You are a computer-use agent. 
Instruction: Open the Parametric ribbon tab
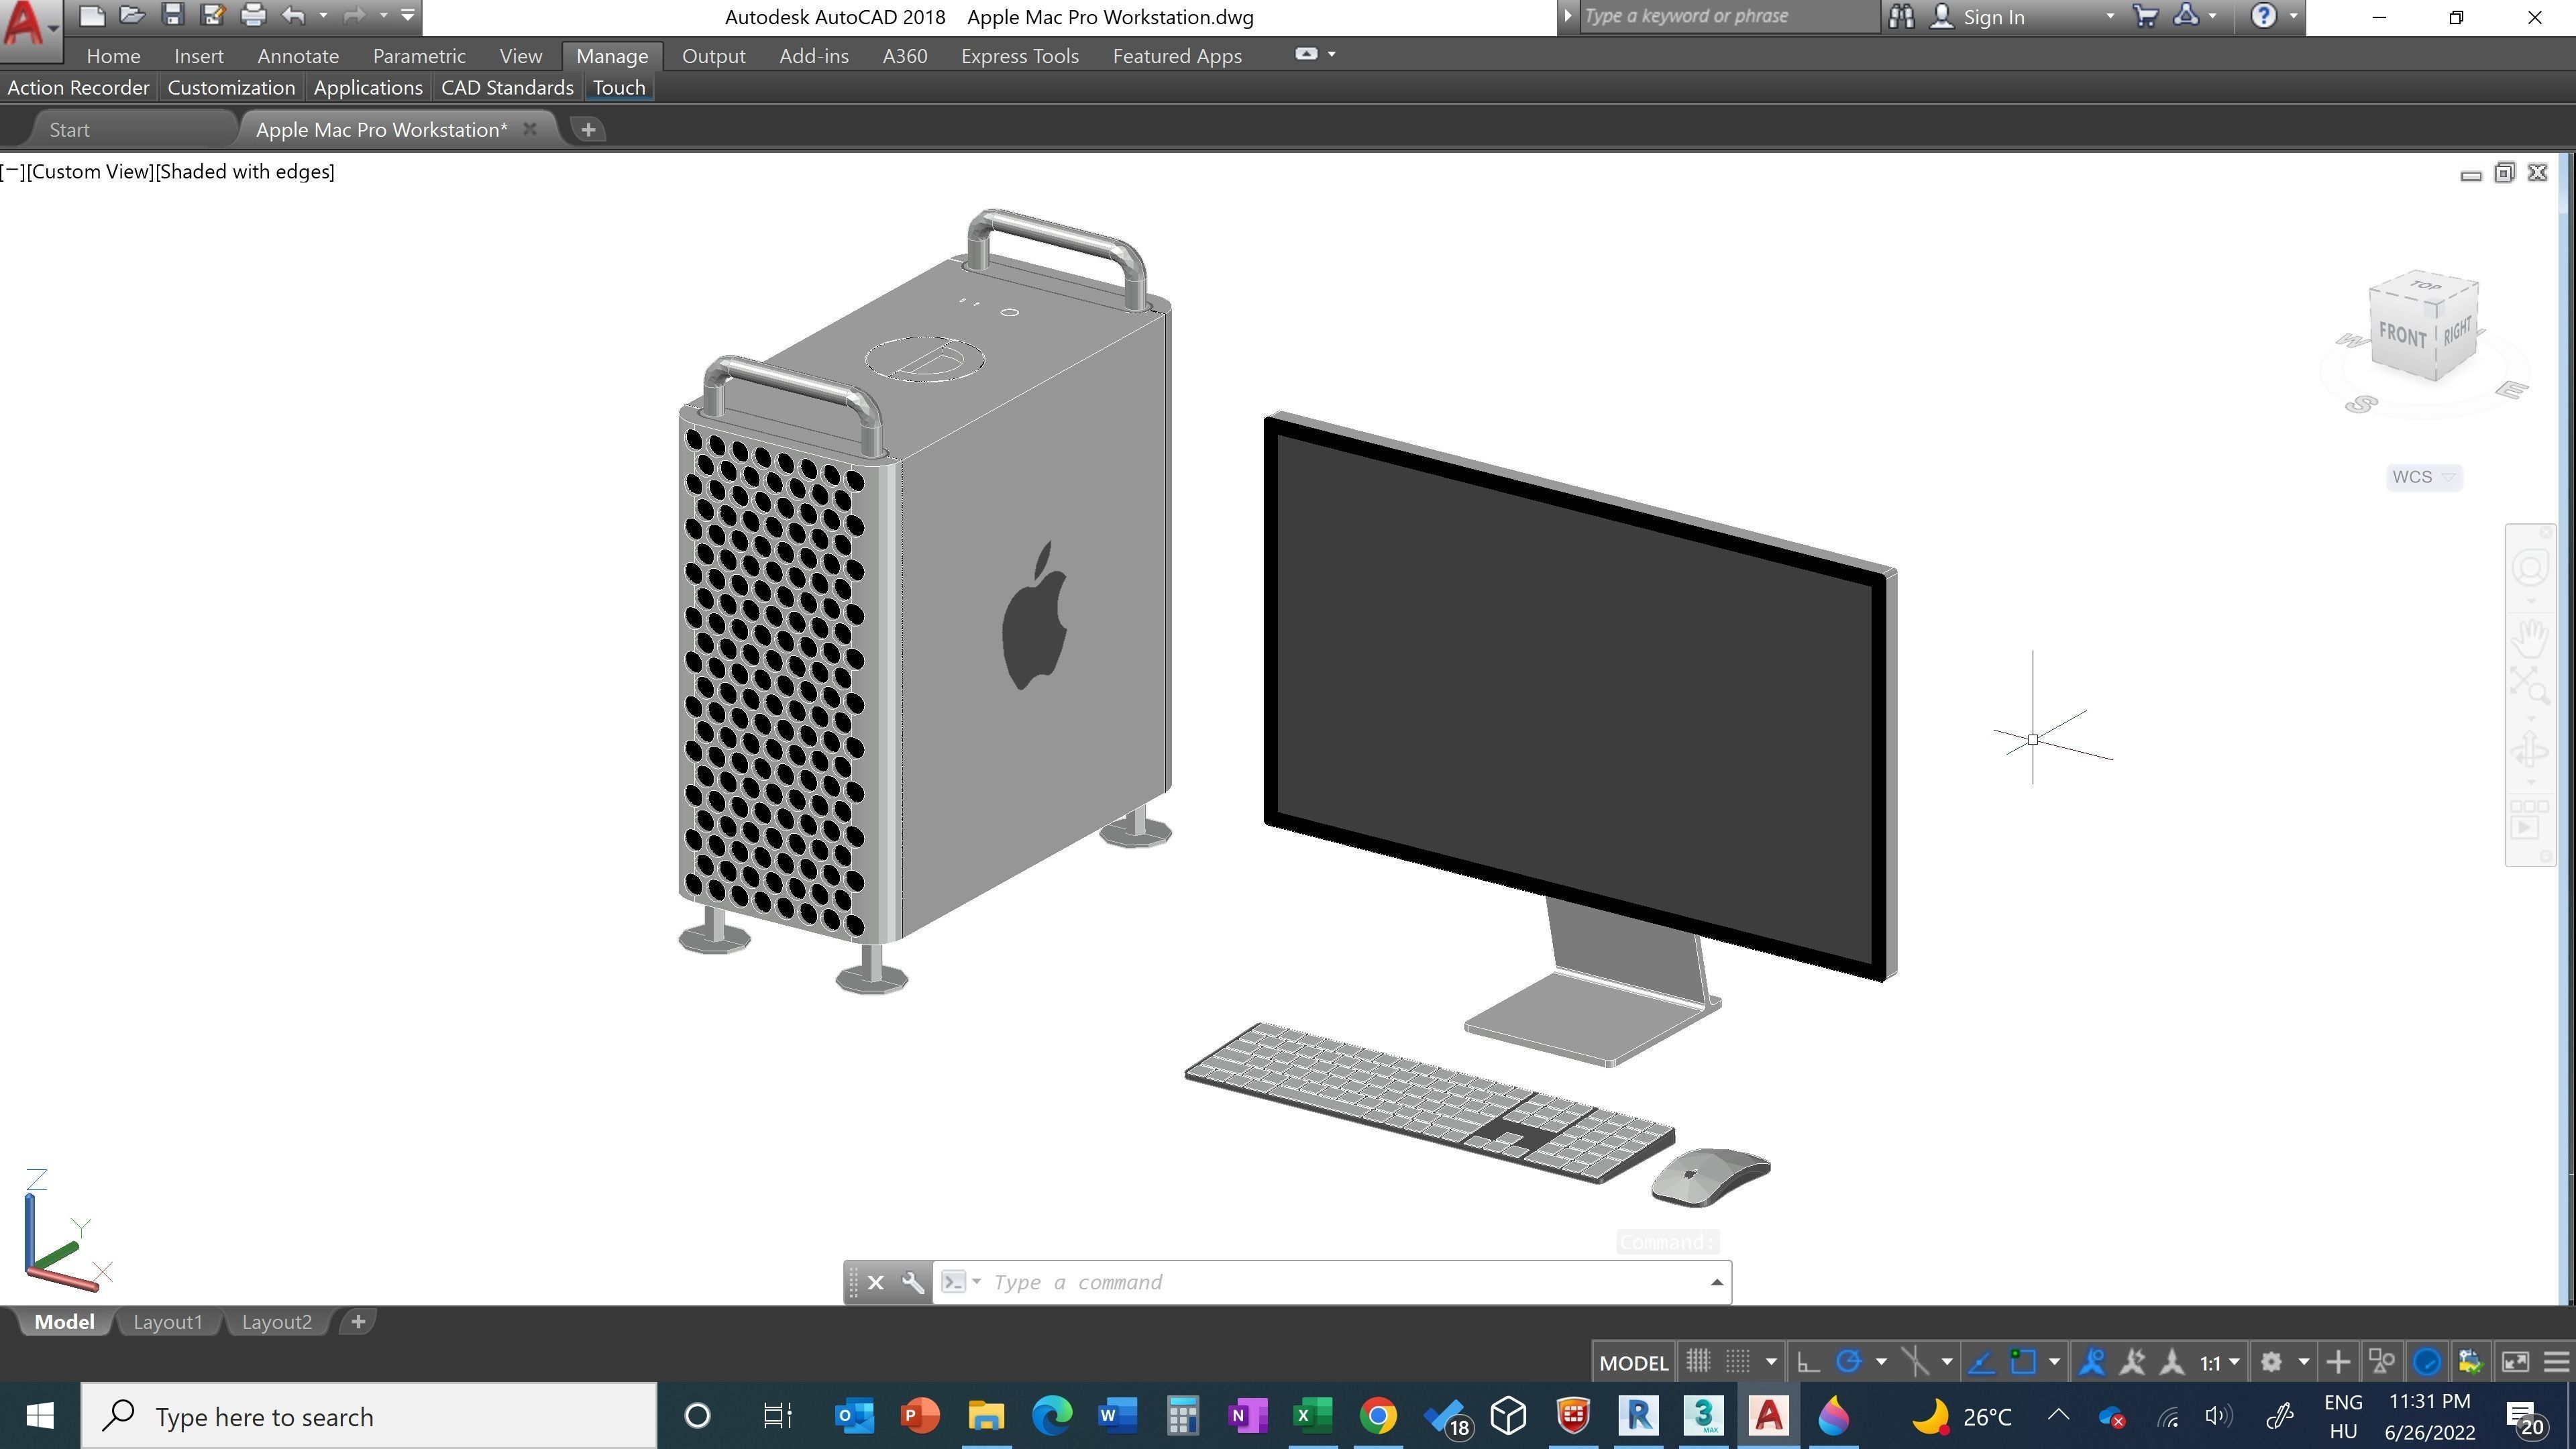(x=419, y=56)
